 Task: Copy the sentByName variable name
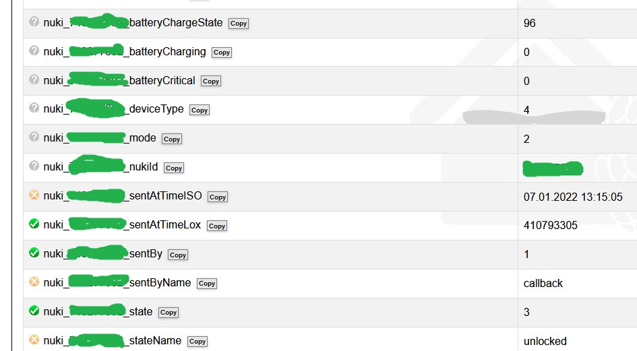[207, 284]
